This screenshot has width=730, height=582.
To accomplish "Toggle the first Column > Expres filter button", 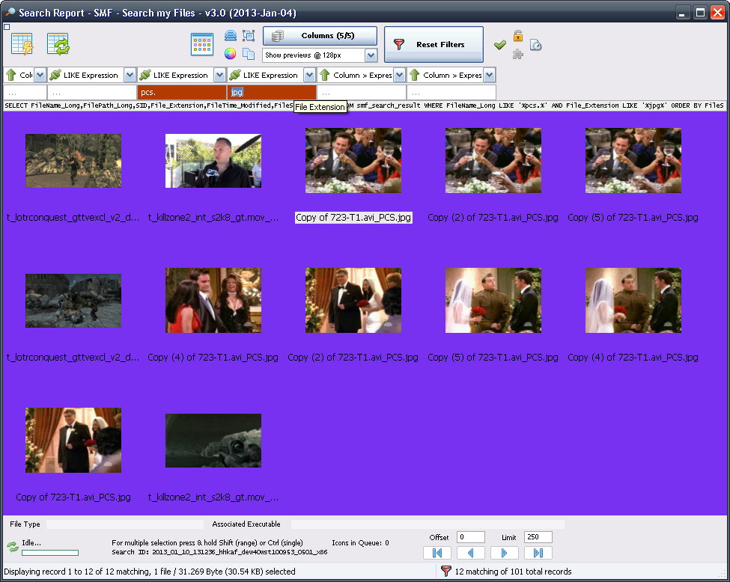I will (x=356, y=75).
